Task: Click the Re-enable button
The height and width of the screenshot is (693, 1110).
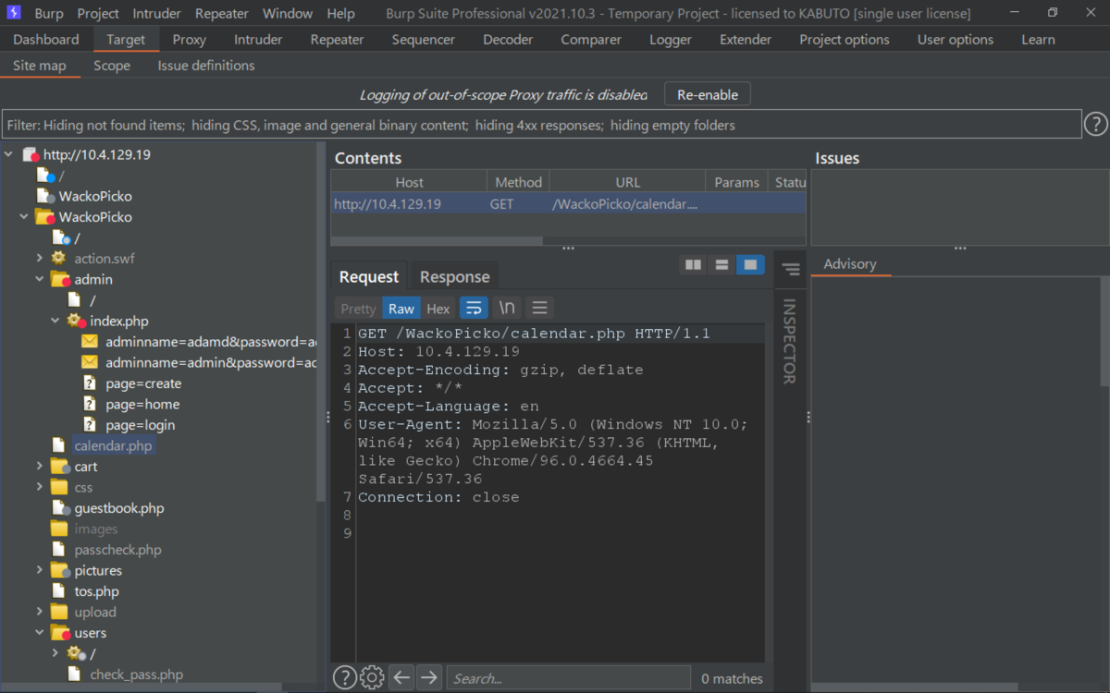Action: [708, 94]
